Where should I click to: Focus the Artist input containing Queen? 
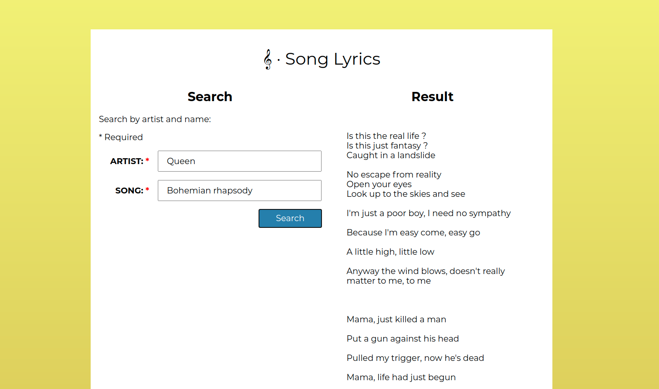click(x=239, y=161)
